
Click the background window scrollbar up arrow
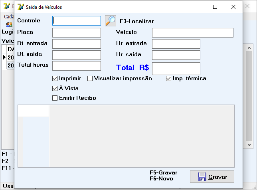[x=249, y=48]
